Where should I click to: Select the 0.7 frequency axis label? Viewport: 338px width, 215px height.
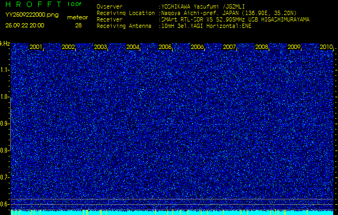point(4,177)
